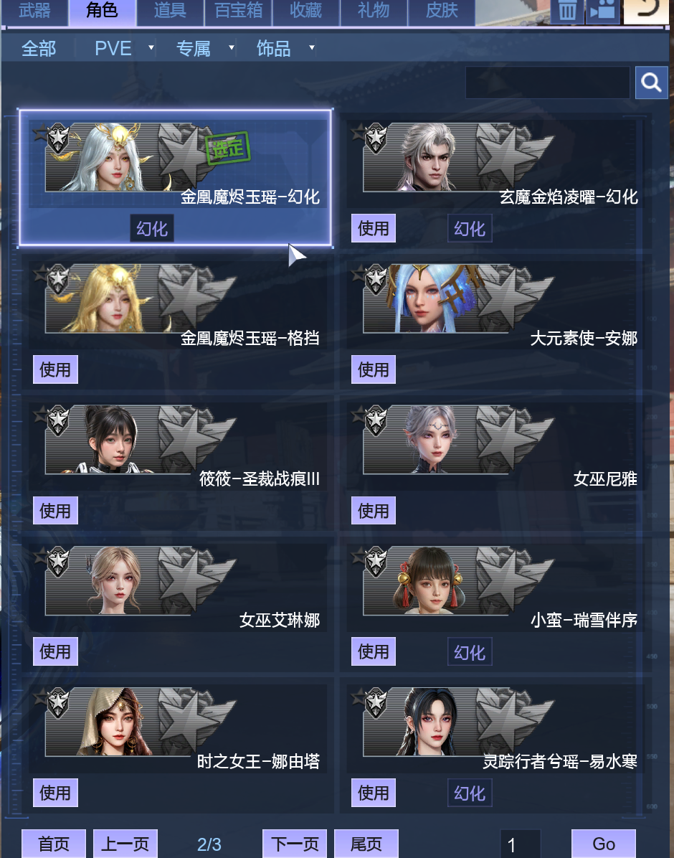Click the magnifying glass search icon
674x858 pixels.
coord(651,82)
